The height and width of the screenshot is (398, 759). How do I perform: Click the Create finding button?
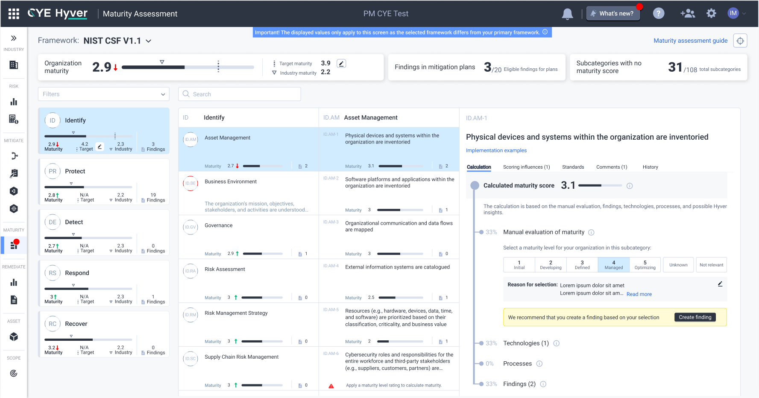click(x=695, y=317)
